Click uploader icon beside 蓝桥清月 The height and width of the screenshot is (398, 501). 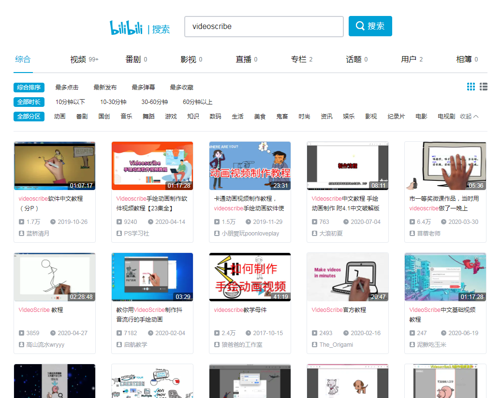point(21,234)
